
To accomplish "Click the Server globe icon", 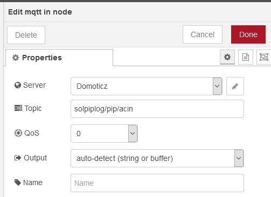I will pyautogui.click(x=18, y=85).
